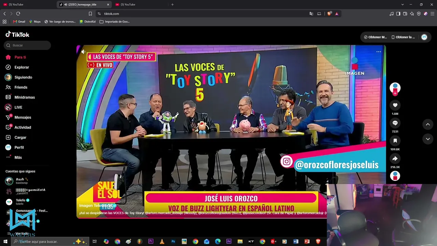Open Word from the taskbar
The width and height of the screenshot is (437, 246).
coord(296,242)
